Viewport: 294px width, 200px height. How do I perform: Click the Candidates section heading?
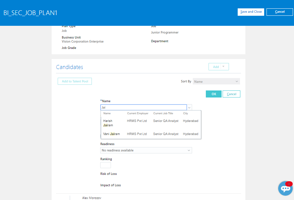69,67
